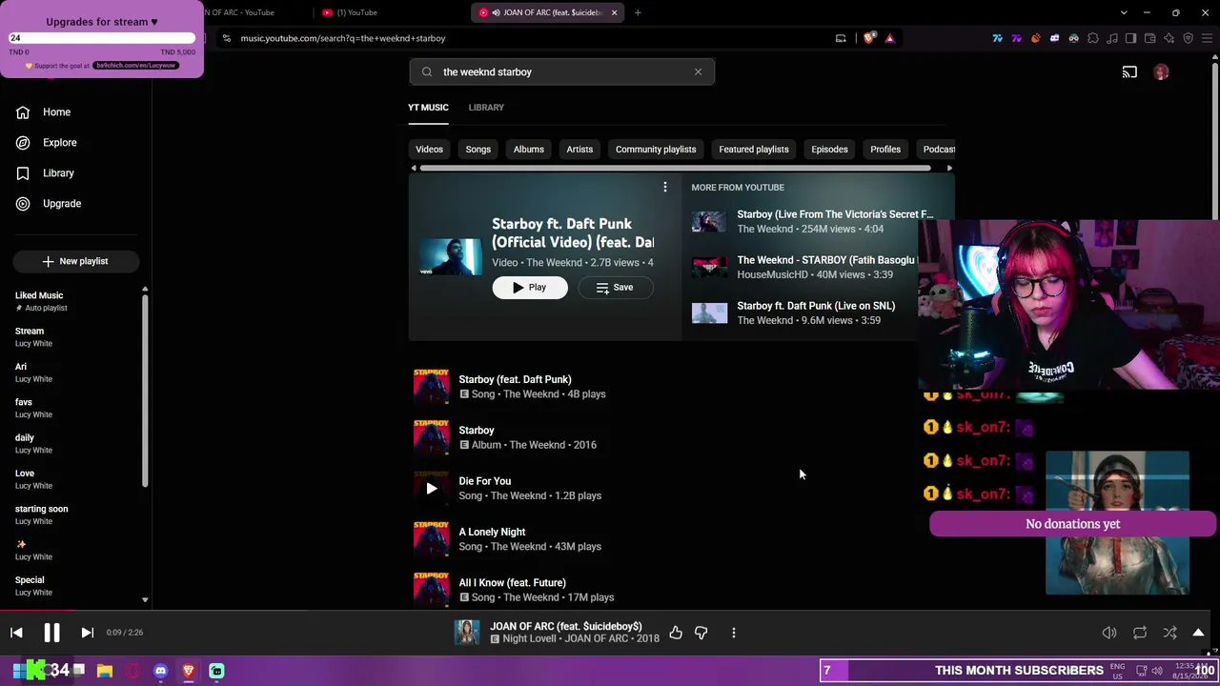Go to the previous track
This screenshot has height=686, width=1220.
pos(16,633)
